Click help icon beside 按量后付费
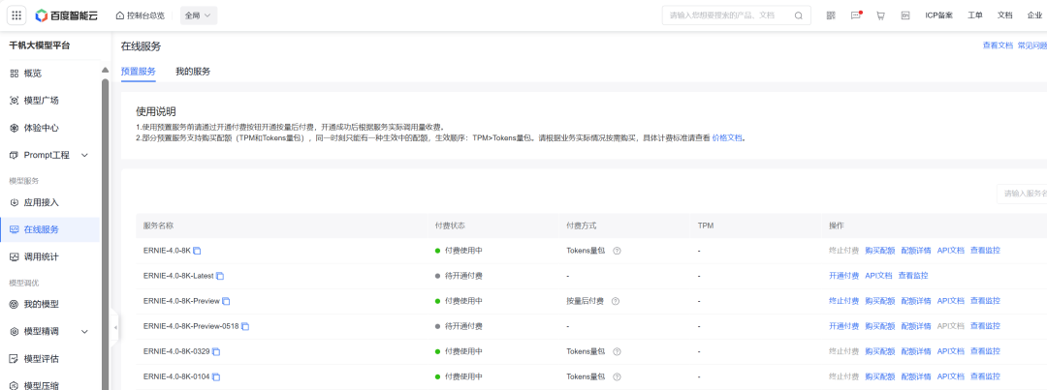Screen dimensions: 1047x390 click(616, 301)
